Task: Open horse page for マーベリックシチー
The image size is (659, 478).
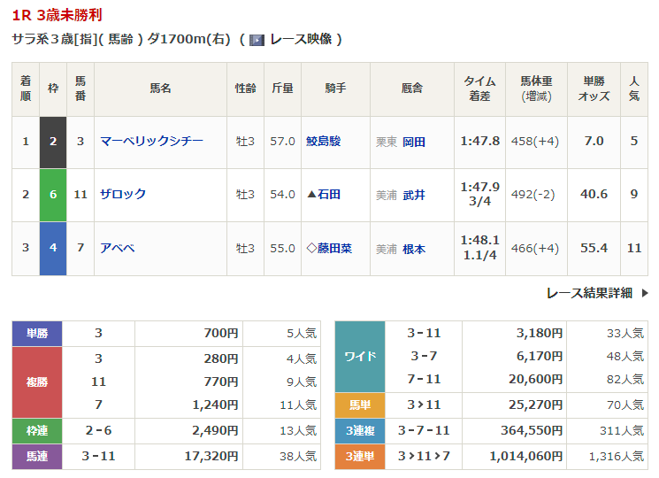Action: pos(151,141)
